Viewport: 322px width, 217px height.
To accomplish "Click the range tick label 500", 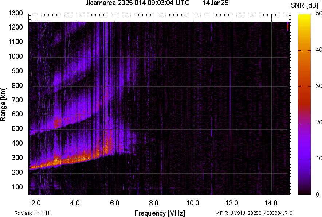I will (17, 128).
